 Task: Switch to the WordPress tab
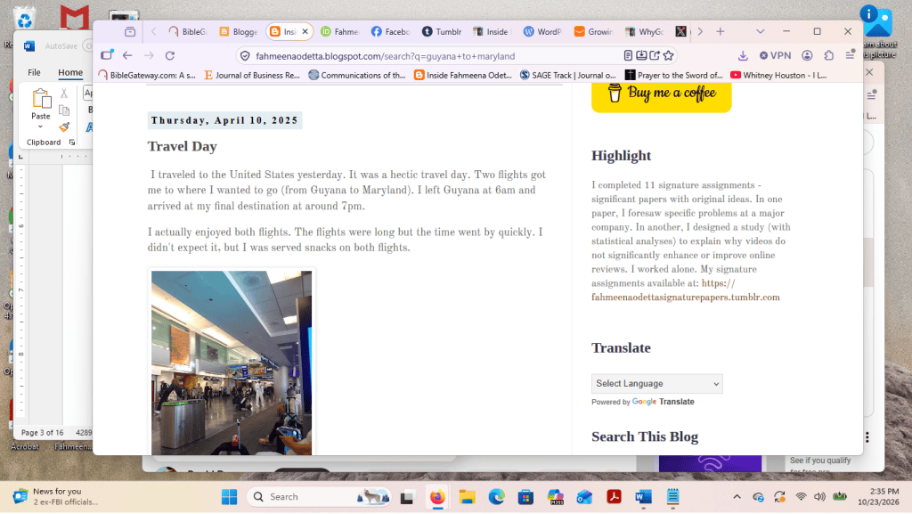[543, 31]
